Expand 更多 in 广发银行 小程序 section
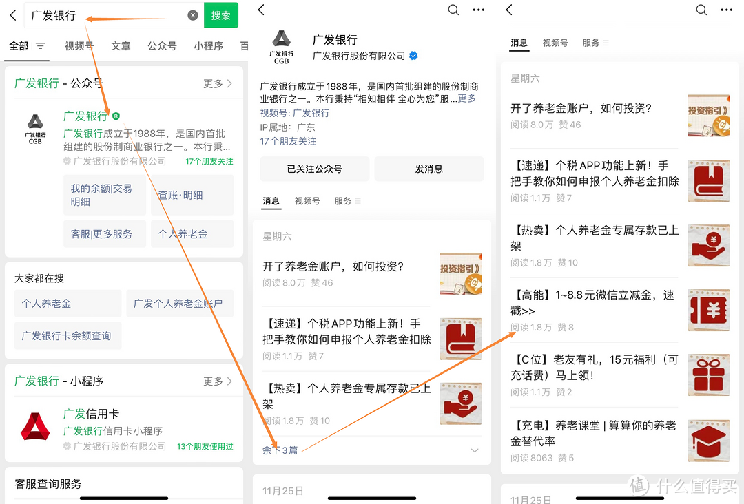744x504 pixels. point(218,381)
